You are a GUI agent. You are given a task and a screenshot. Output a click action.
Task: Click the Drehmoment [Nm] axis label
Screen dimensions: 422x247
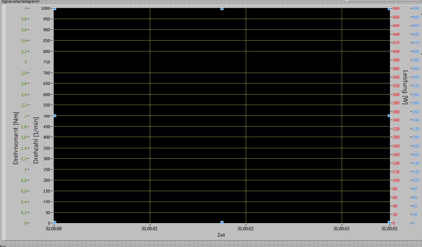(16, 138)
